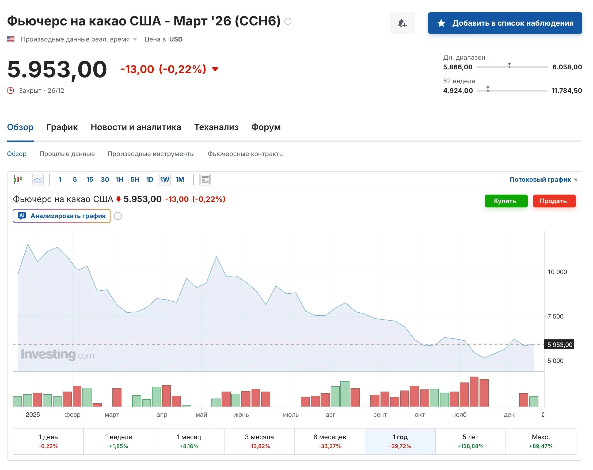This screenshot has width=593, height=470.
Task: Click the news overlay icon in the chart toolbar
Action: [x=205, y=180]
